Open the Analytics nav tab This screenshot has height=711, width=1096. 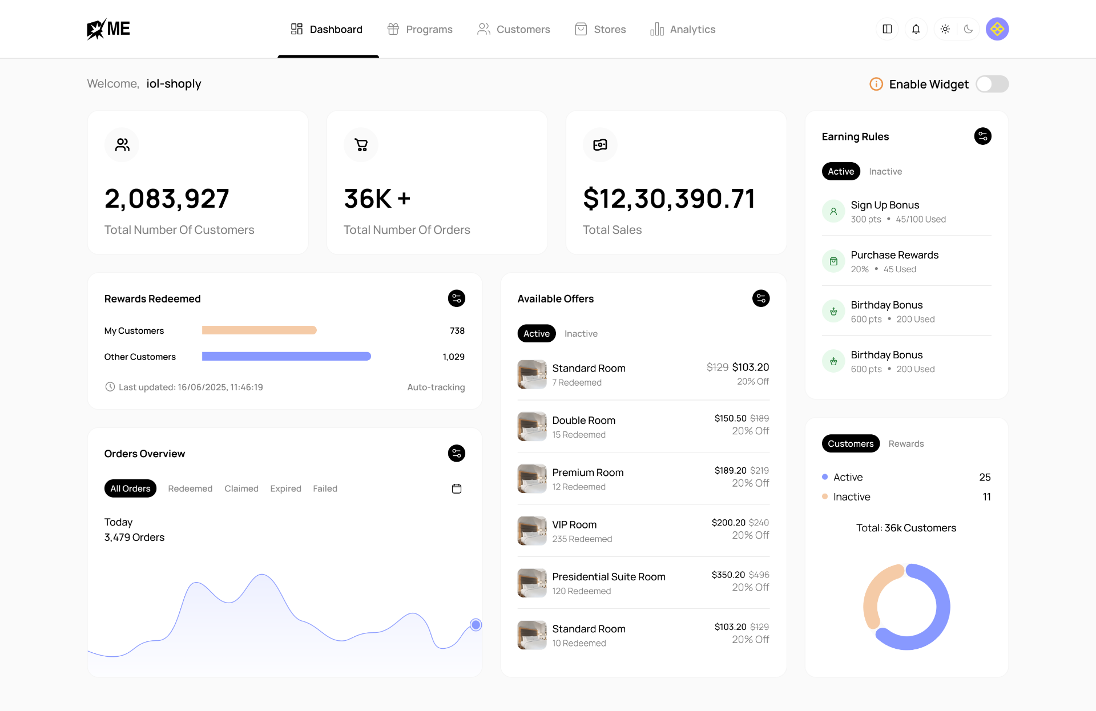pos(683,29)
